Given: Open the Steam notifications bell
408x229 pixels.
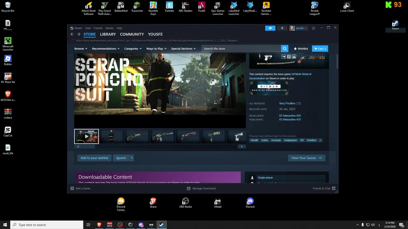Looking at the screenshot, I should 282,28.
